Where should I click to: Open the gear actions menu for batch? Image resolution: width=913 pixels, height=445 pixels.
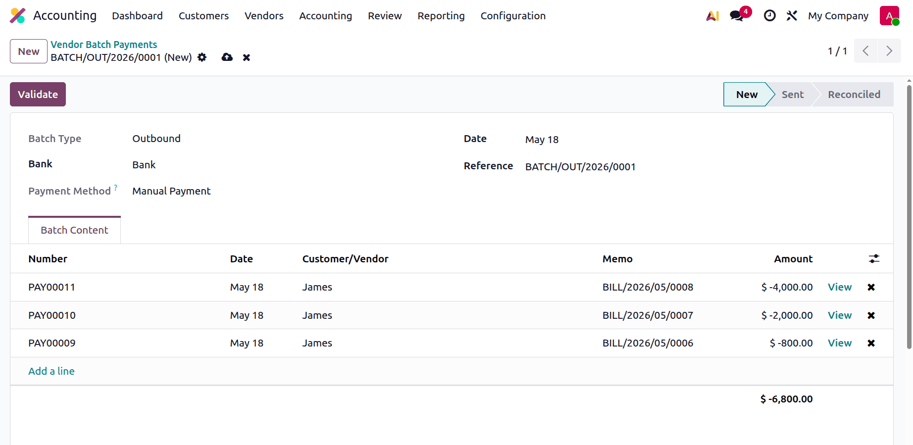click(x=202, y=57)
